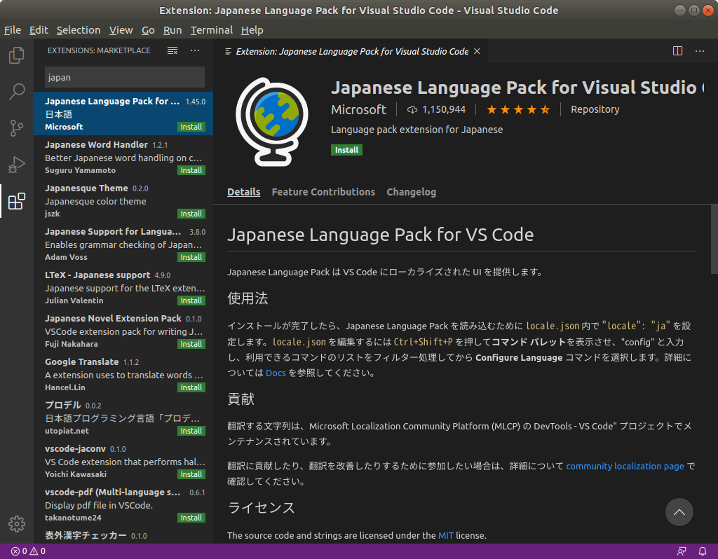Open the Search view in activity bar
The height and width of the screenshot is (559, 718).
17,92
